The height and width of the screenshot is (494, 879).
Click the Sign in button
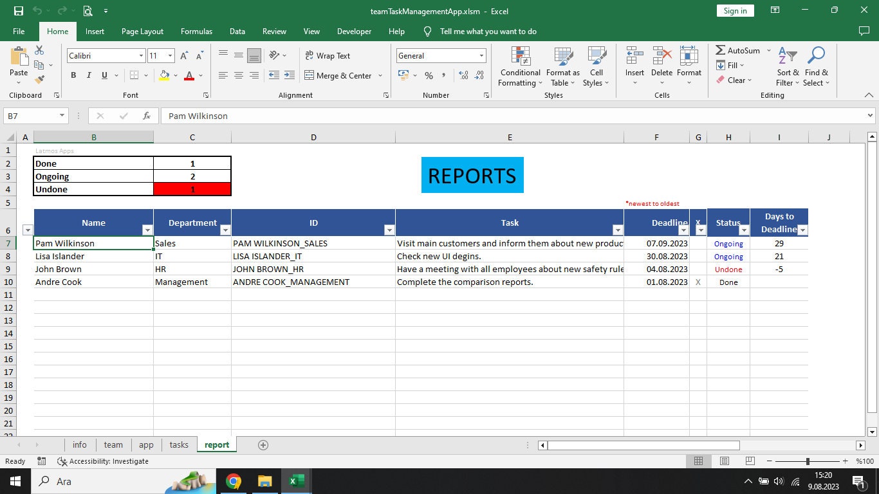coord(734,10)
